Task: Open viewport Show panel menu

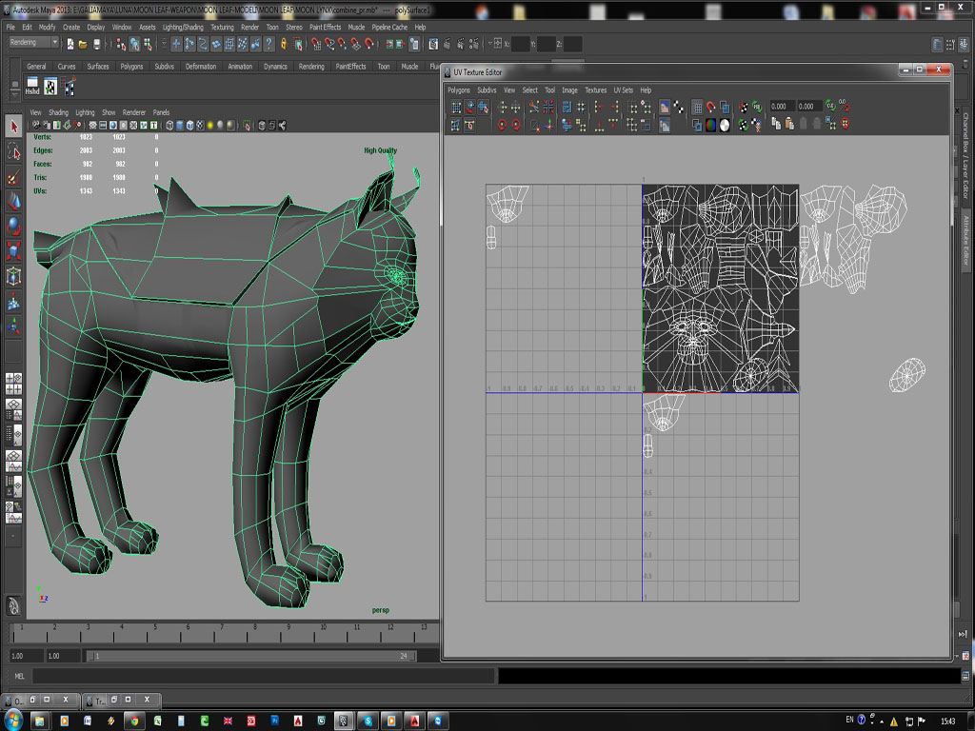Action: click(109, 112)
